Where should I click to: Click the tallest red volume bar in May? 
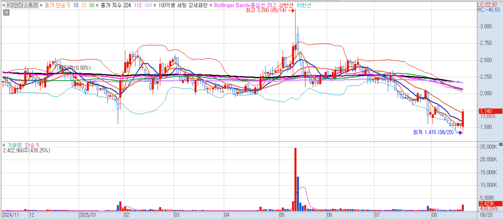tap(296, 179)
